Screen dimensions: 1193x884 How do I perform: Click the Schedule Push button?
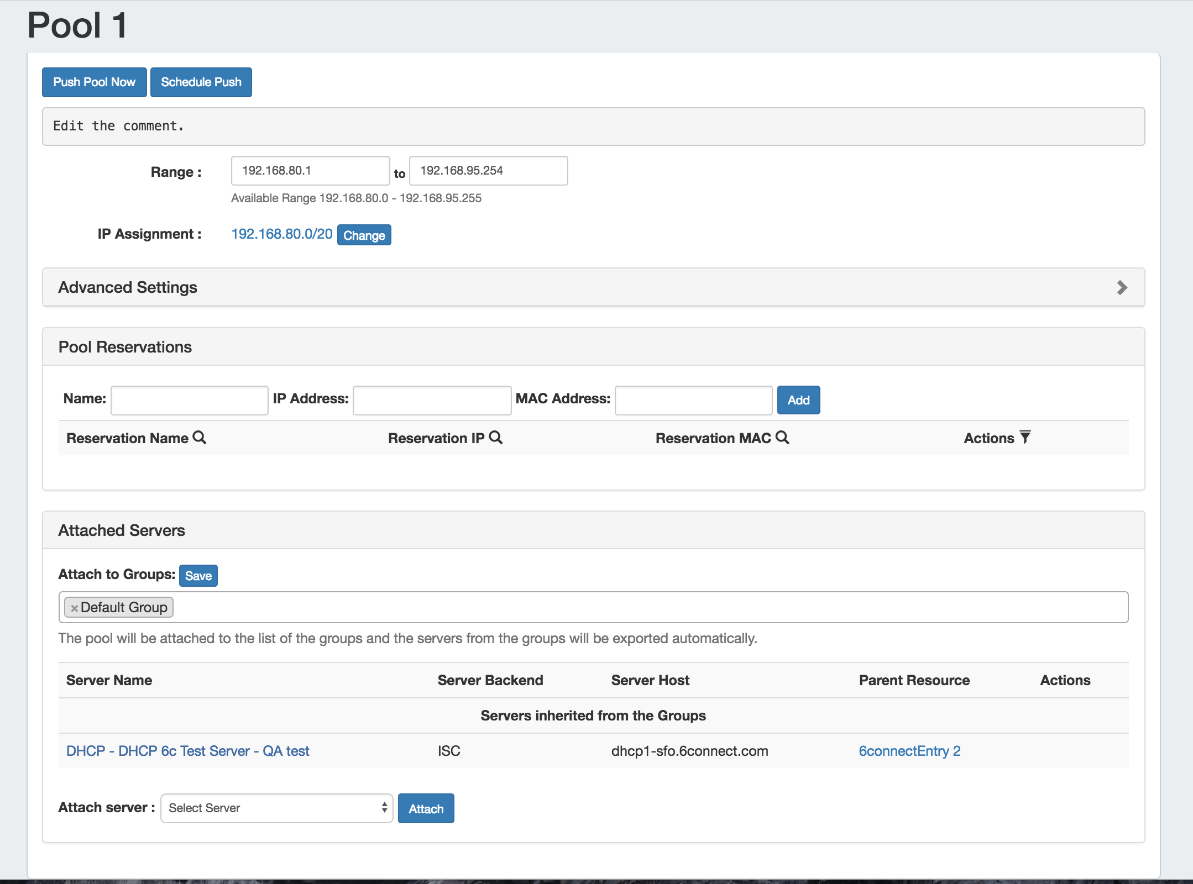pos(201,82)
